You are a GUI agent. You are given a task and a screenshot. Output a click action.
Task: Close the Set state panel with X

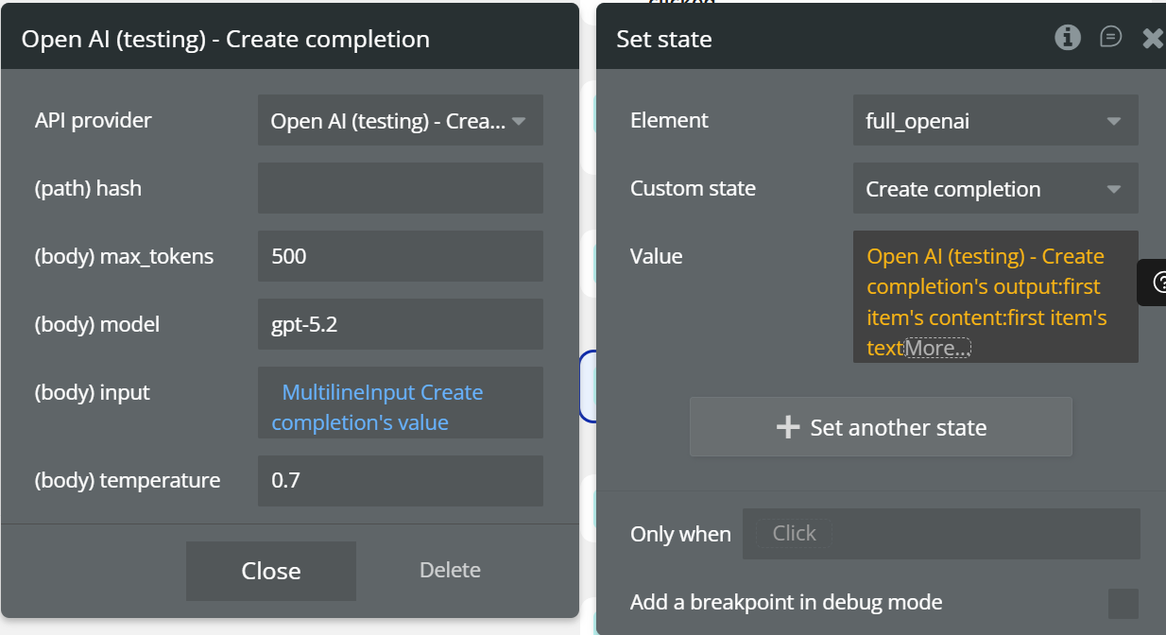tap(1153, 38)
